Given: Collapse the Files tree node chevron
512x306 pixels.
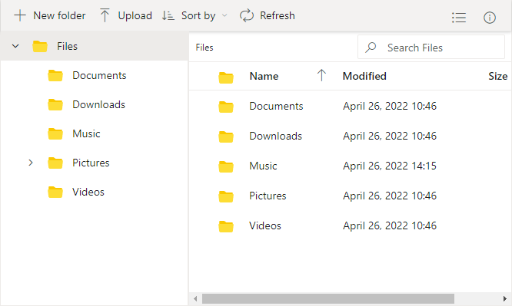Looking at the screenshot, I should pyautogui.click(x=15, y=46).
